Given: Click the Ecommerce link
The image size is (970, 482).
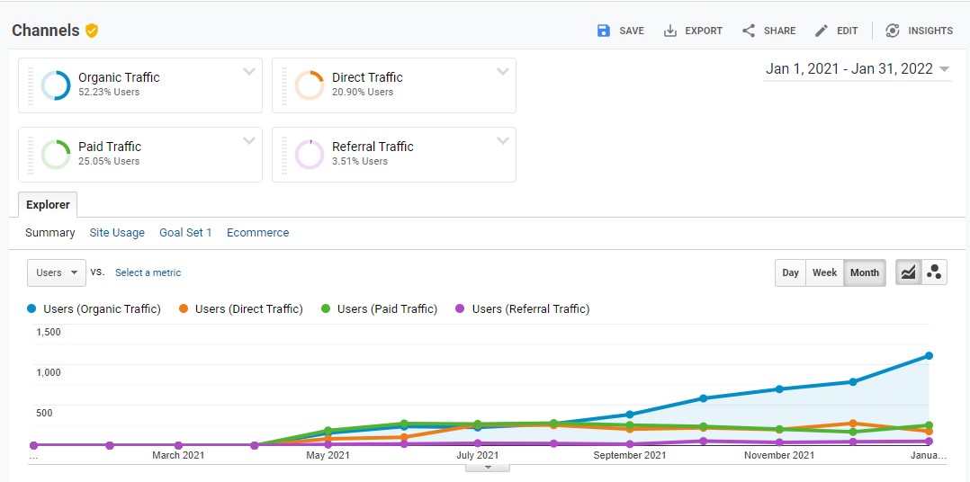Looking at the screenshot, I should click(257, 232).
